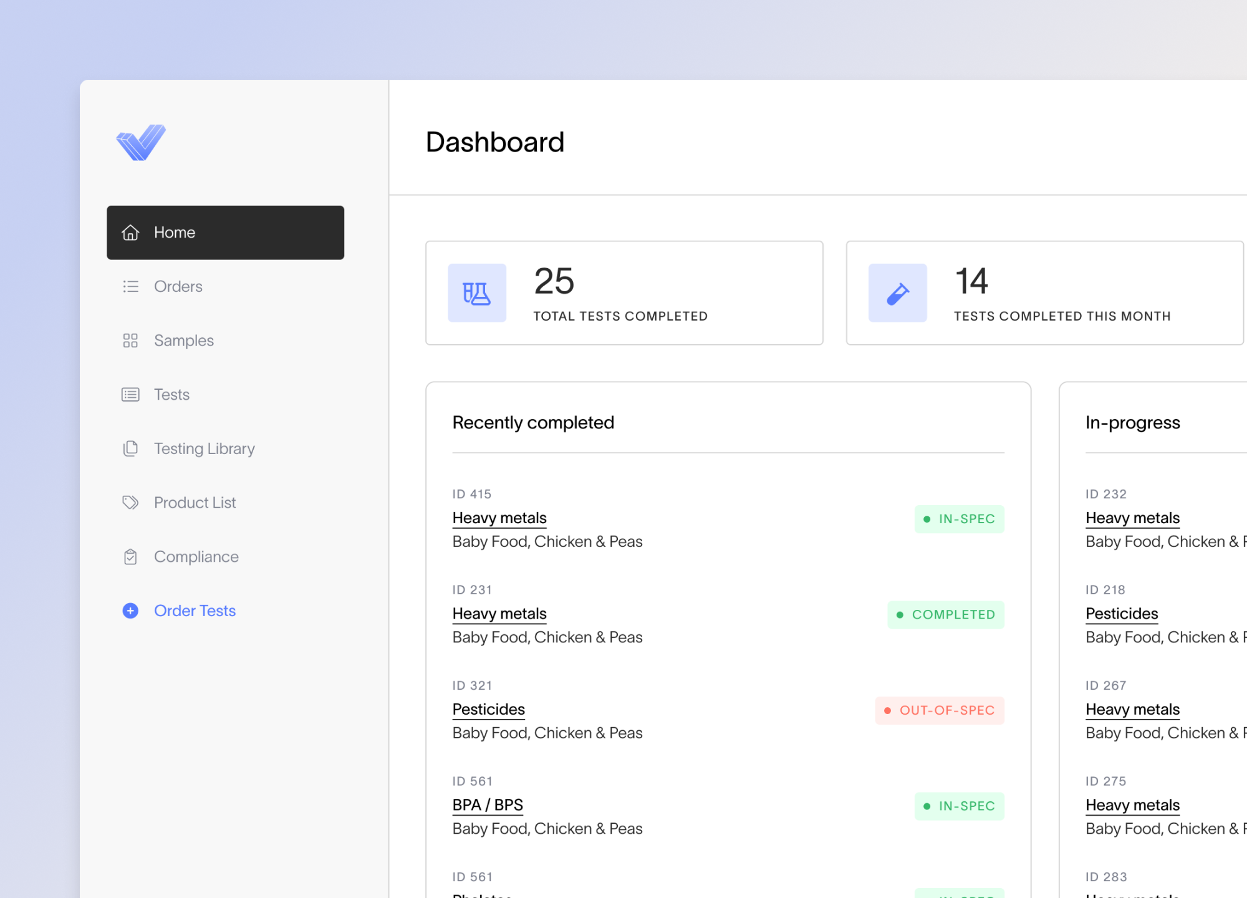Click the OUT-OF-SPEC status badge
This screenshot has width=1247, height=898.
940,710
